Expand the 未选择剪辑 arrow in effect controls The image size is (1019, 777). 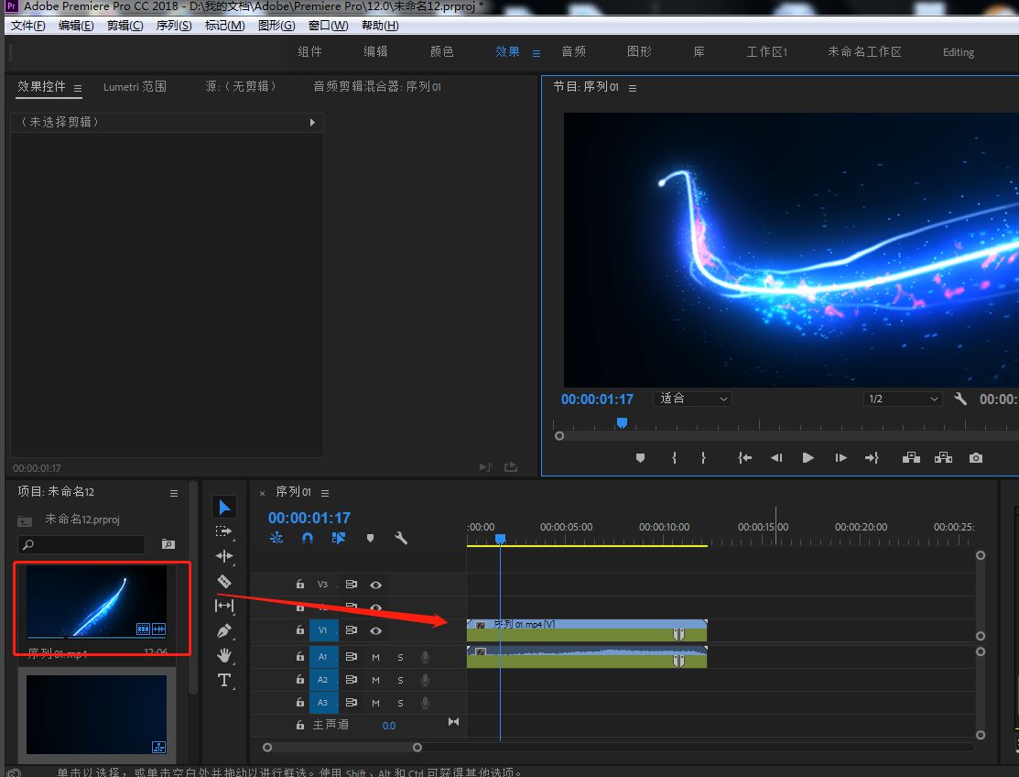click(x=312, y=122)
